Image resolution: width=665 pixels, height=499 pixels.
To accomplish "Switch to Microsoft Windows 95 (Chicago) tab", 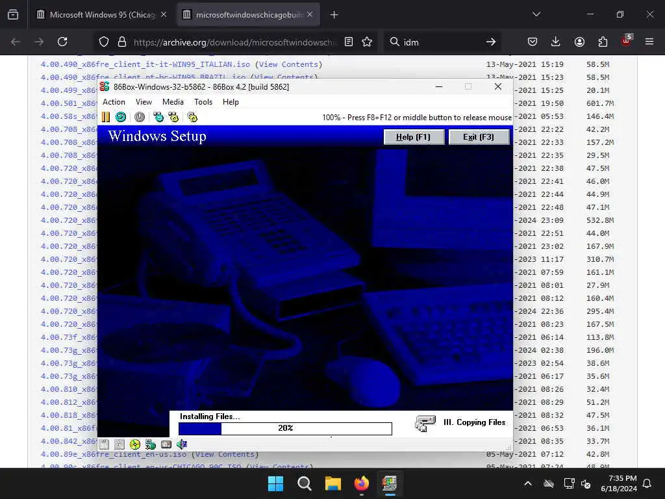I will tap(102, 15).
